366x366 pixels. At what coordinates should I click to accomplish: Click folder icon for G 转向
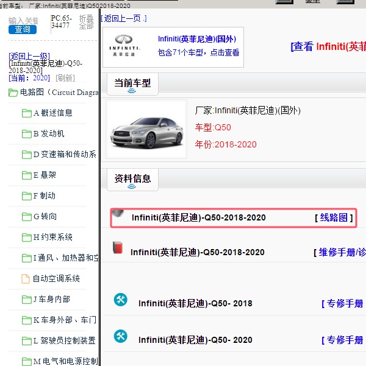(x=27, y=217)
